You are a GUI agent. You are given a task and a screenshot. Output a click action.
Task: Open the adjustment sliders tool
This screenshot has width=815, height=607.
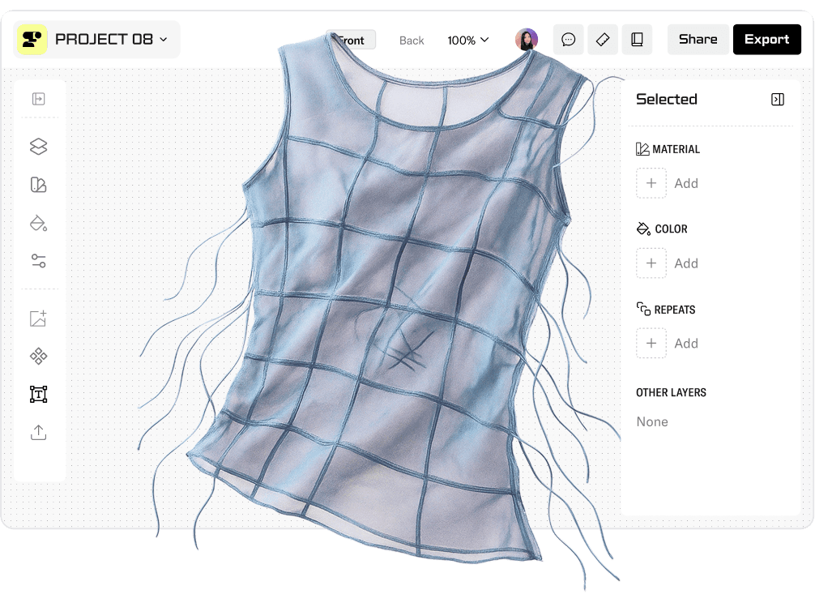(38, 261)
